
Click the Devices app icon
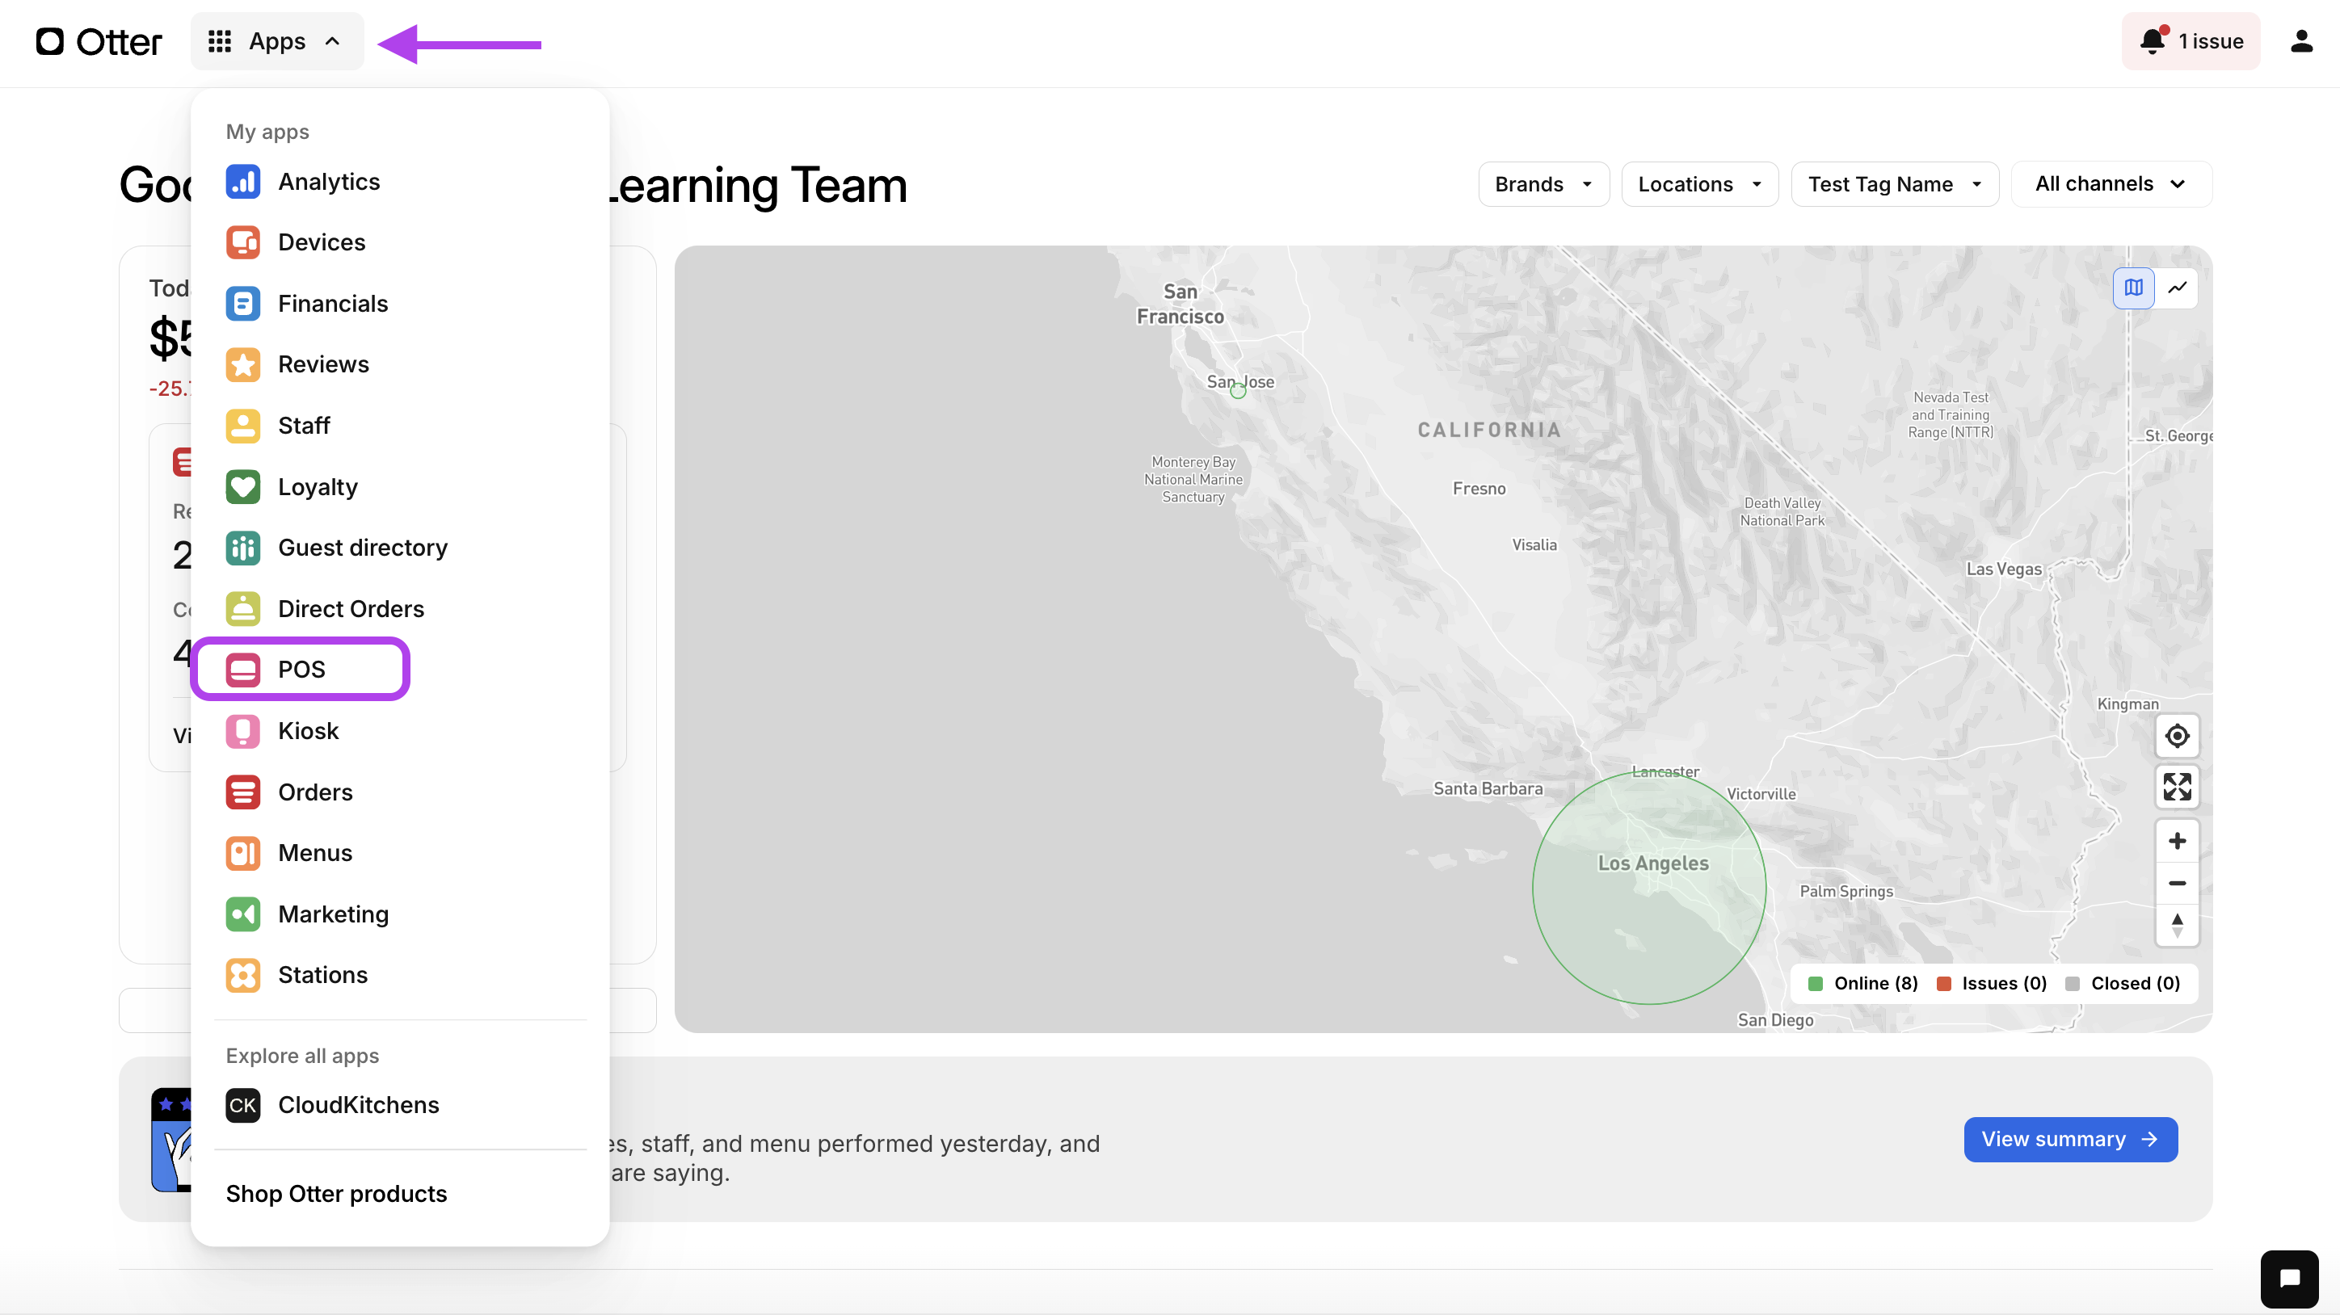(242, 242)
